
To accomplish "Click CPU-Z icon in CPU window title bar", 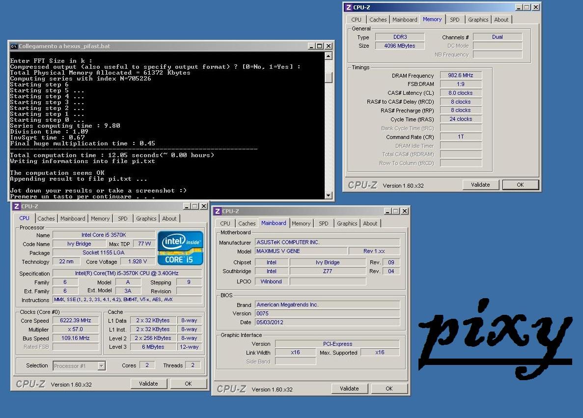I will pyautogui.click(x=16, y=206).
